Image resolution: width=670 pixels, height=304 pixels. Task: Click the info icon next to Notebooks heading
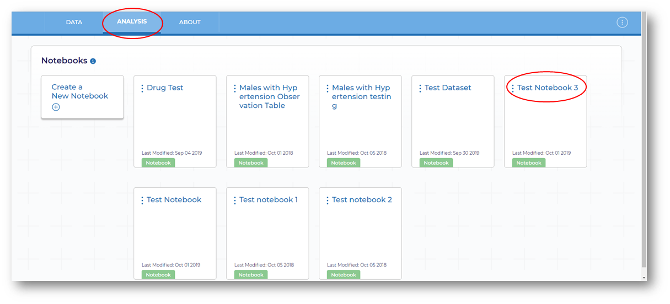click(x=93, y=61)
